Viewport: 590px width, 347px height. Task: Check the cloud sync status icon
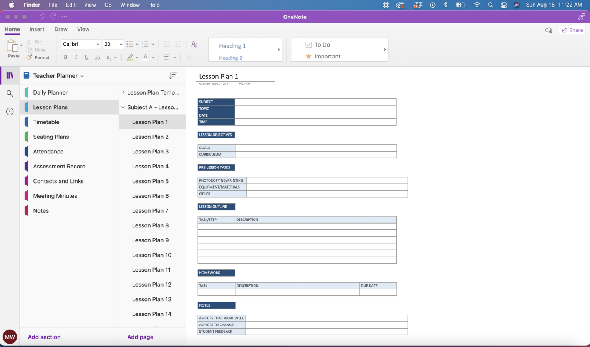point(549,30)
